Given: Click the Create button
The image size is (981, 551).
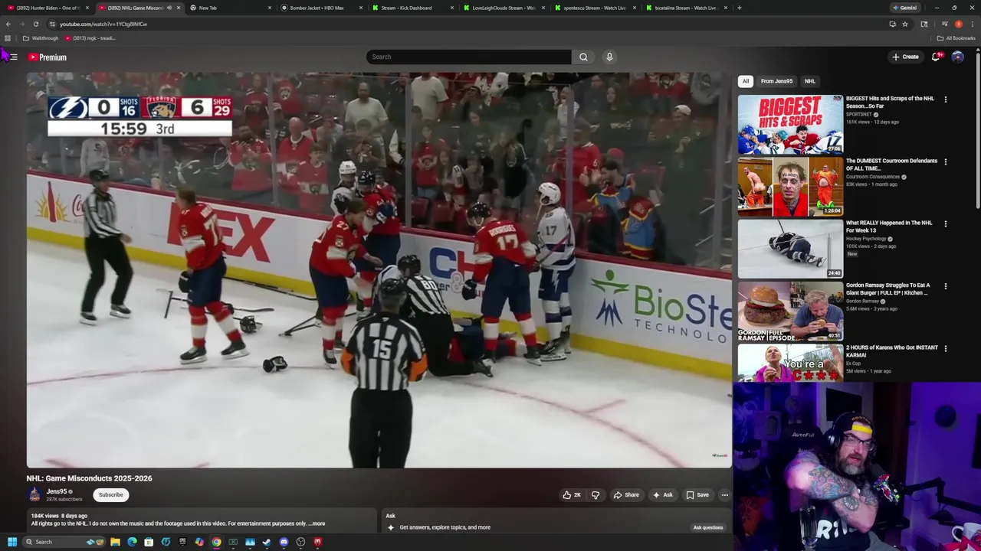Looking at the screenshot, I should tap(905, 57).
